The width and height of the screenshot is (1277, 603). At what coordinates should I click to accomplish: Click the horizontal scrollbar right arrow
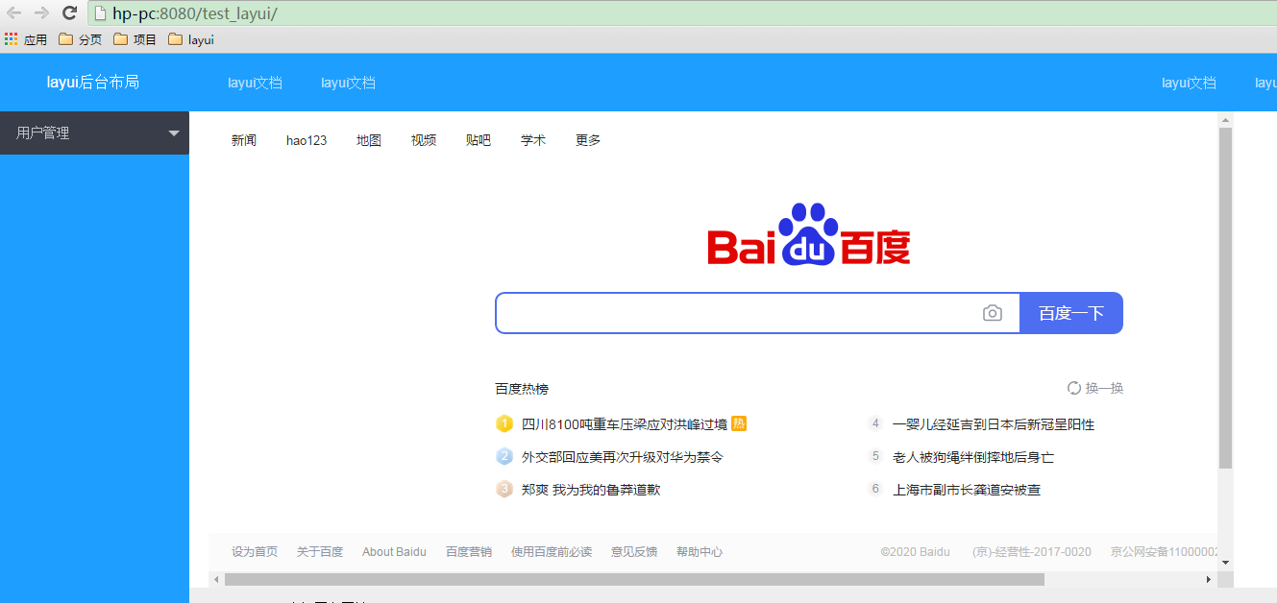1209,579
